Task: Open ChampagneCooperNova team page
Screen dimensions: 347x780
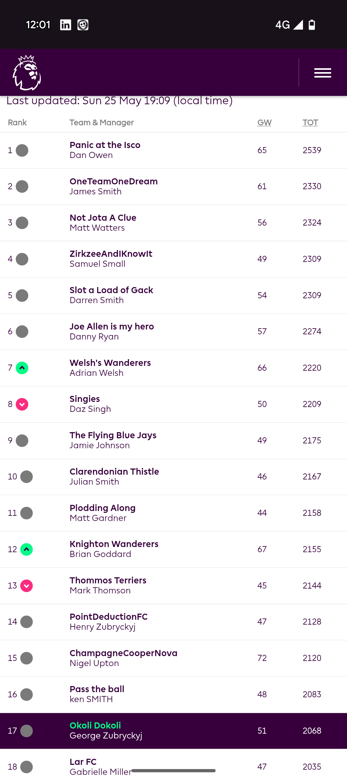Action: point(123,653)
